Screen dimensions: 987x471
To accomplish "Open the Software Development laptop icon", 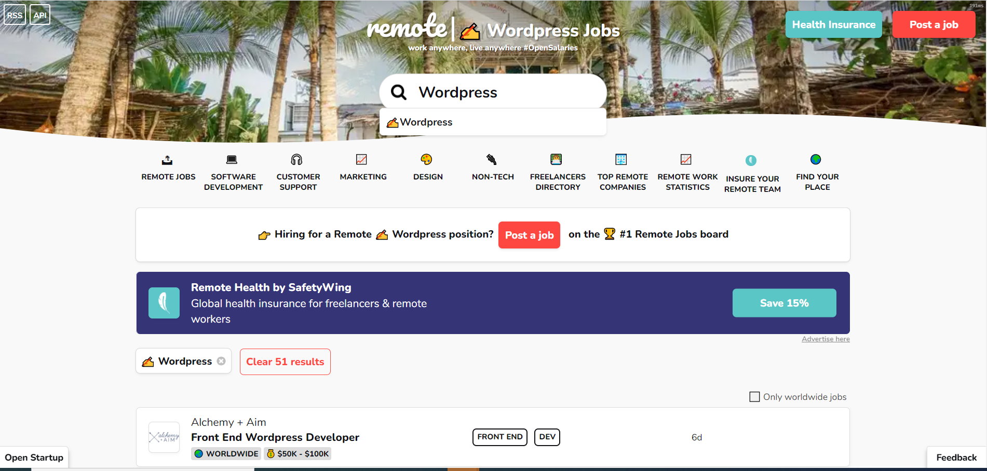I will click(x=232, y=160).
